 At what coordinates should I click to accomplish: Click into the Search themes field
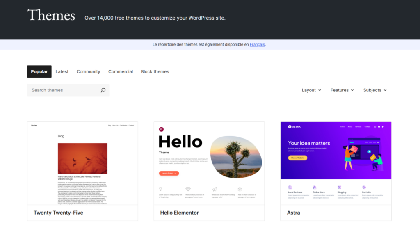[64, 90]
